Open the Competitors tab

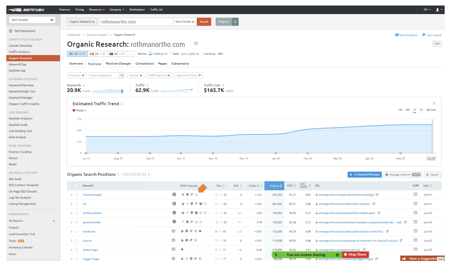pyautogui.click(x=144, y=63)
